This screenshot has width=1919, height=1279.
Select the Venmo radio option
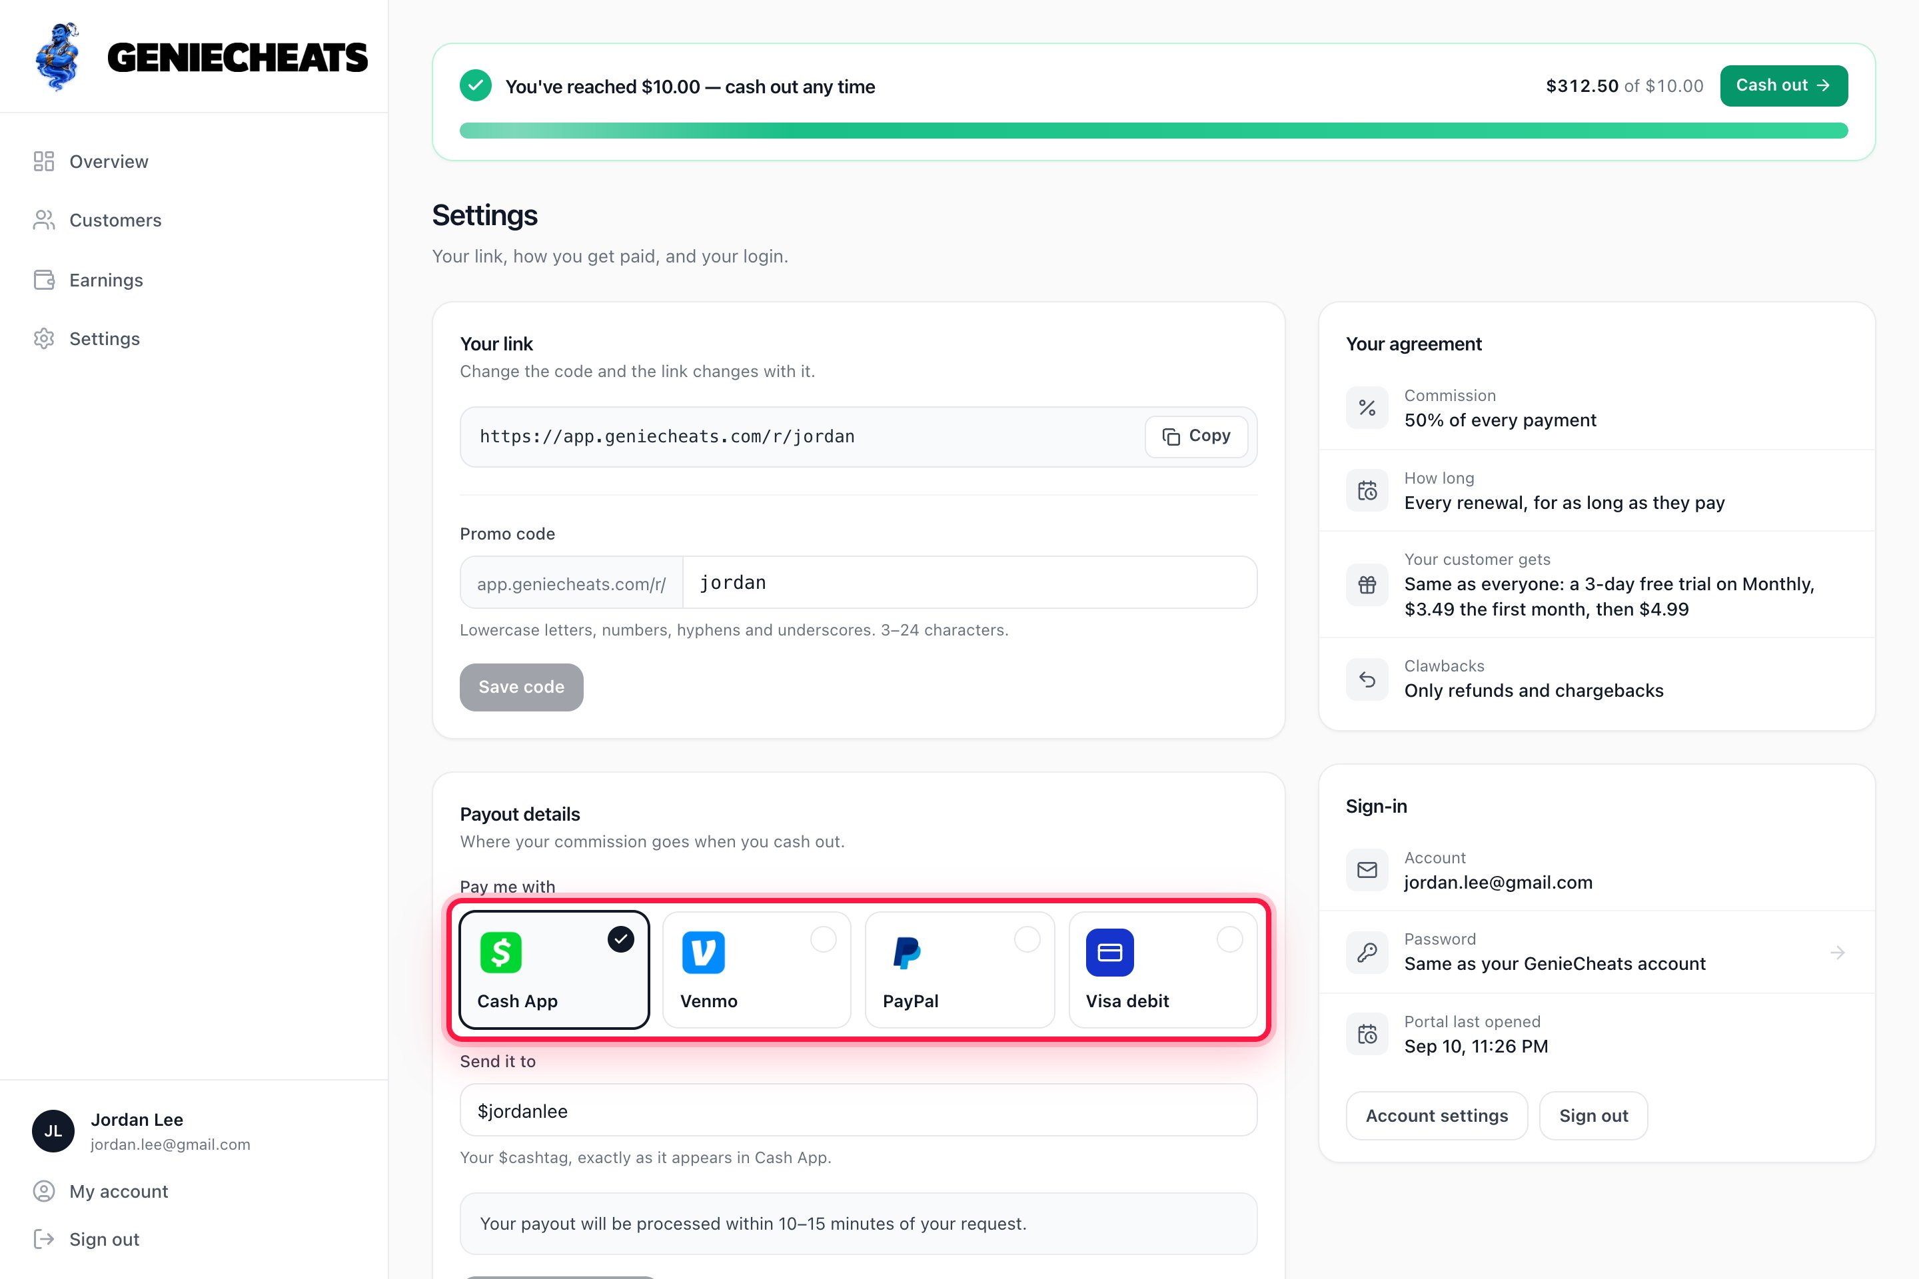pos(757,970)
